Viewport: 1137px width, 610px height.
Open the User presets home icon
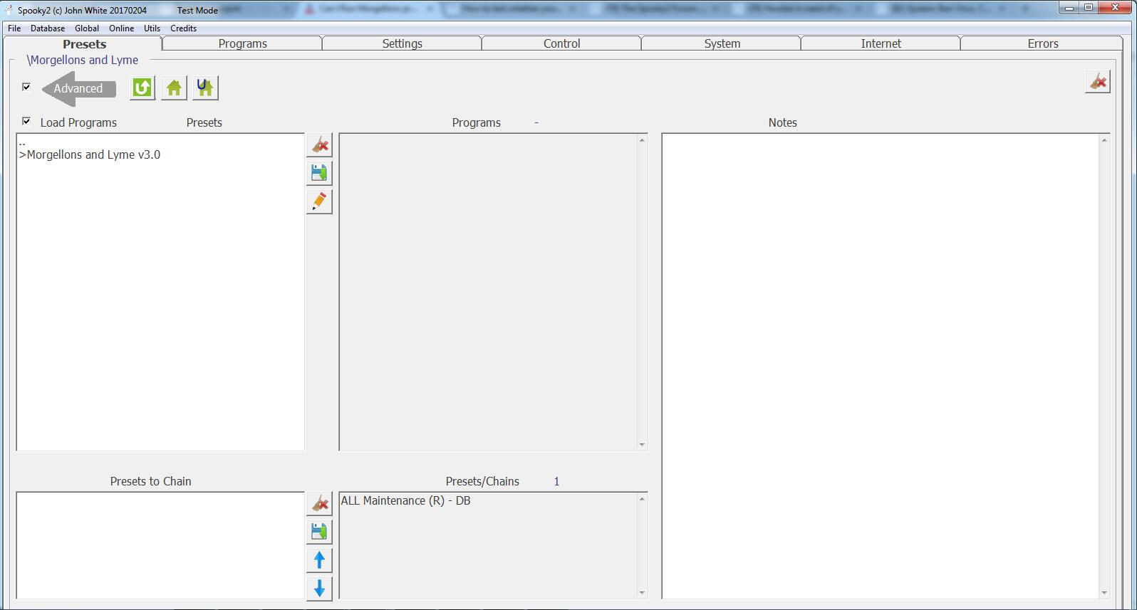pyautogui.click(x=205, y=88)
